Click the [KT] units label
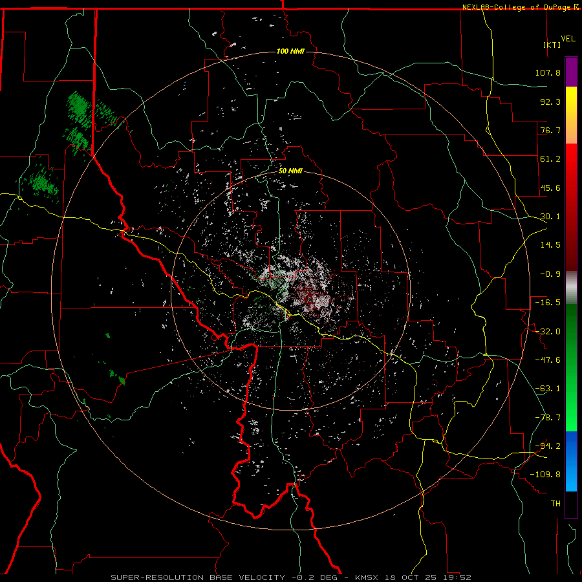The image size is (582, 582). 552,45
